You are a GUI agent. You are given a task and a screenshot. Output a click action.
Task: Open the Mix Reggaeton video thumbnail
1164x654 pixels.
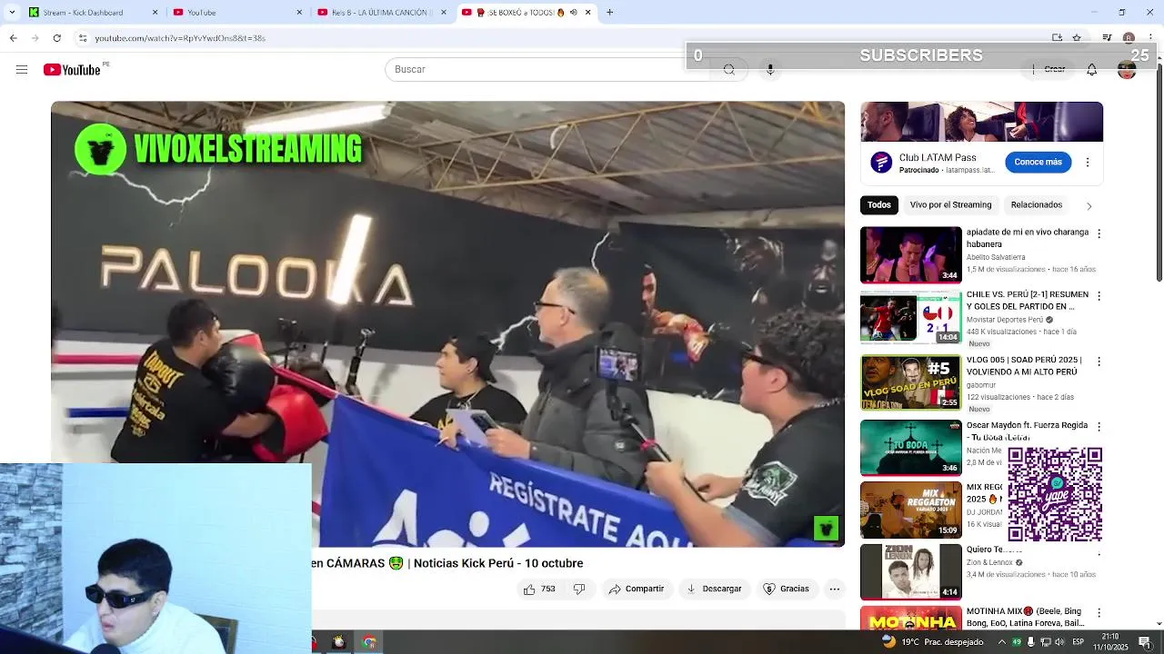click(x=910, y=510)
